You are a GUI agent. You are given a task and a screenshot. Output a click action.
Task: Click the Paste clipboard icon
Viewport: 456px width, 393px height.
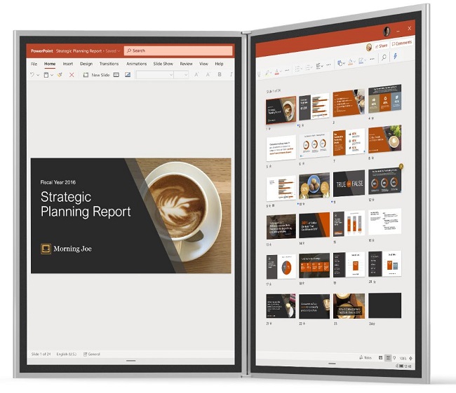click(46, 75)
